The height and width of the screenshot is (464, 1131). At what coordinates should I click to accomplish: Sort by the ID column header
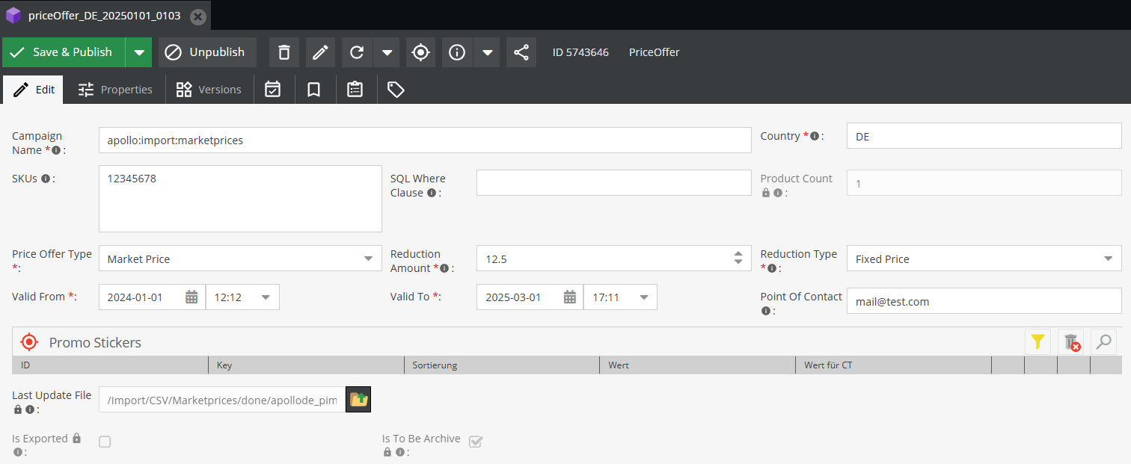pyautogui.click(x=110, y=365)
